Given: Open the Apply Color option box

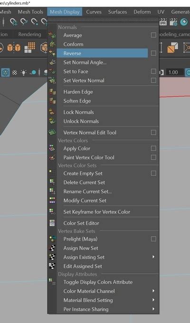Looking at the screenshot, I should pos(153,148).
